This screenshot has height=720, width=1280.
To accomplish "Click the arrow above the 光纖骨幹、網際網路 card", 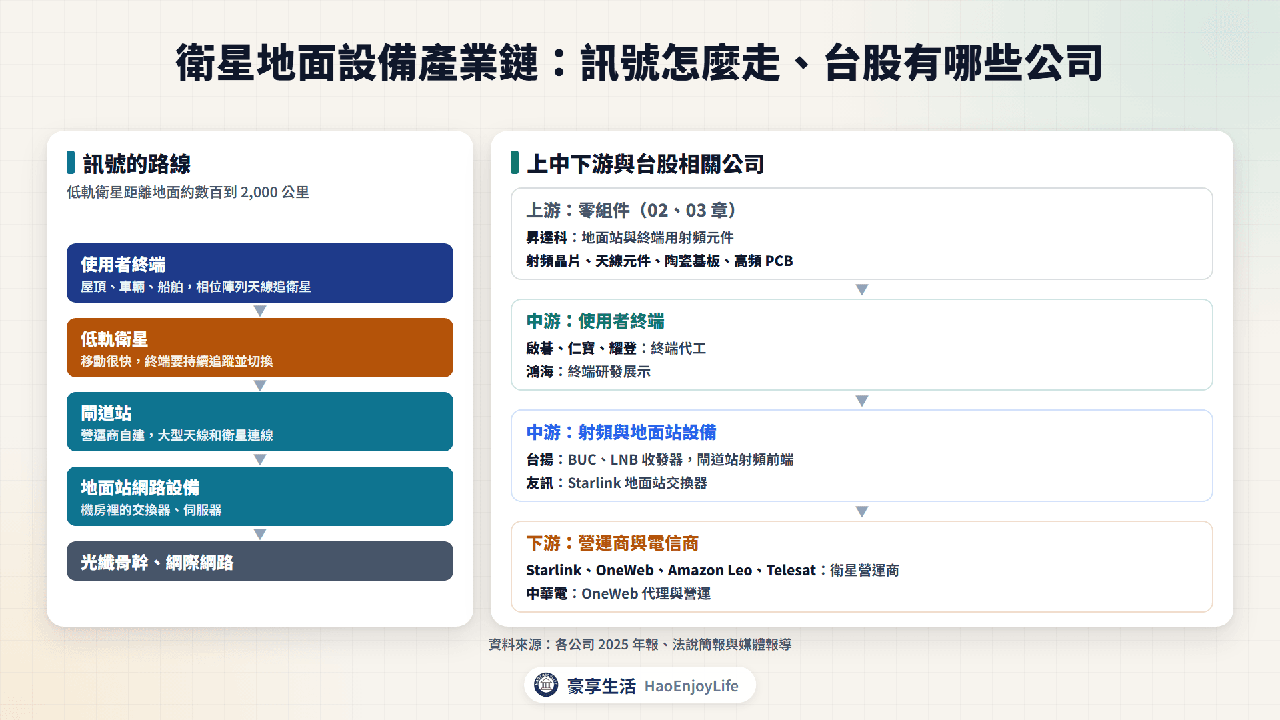I will 260,534.
